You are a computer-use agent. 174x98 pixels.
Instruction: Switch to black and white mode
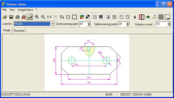(x=88, y=17)
